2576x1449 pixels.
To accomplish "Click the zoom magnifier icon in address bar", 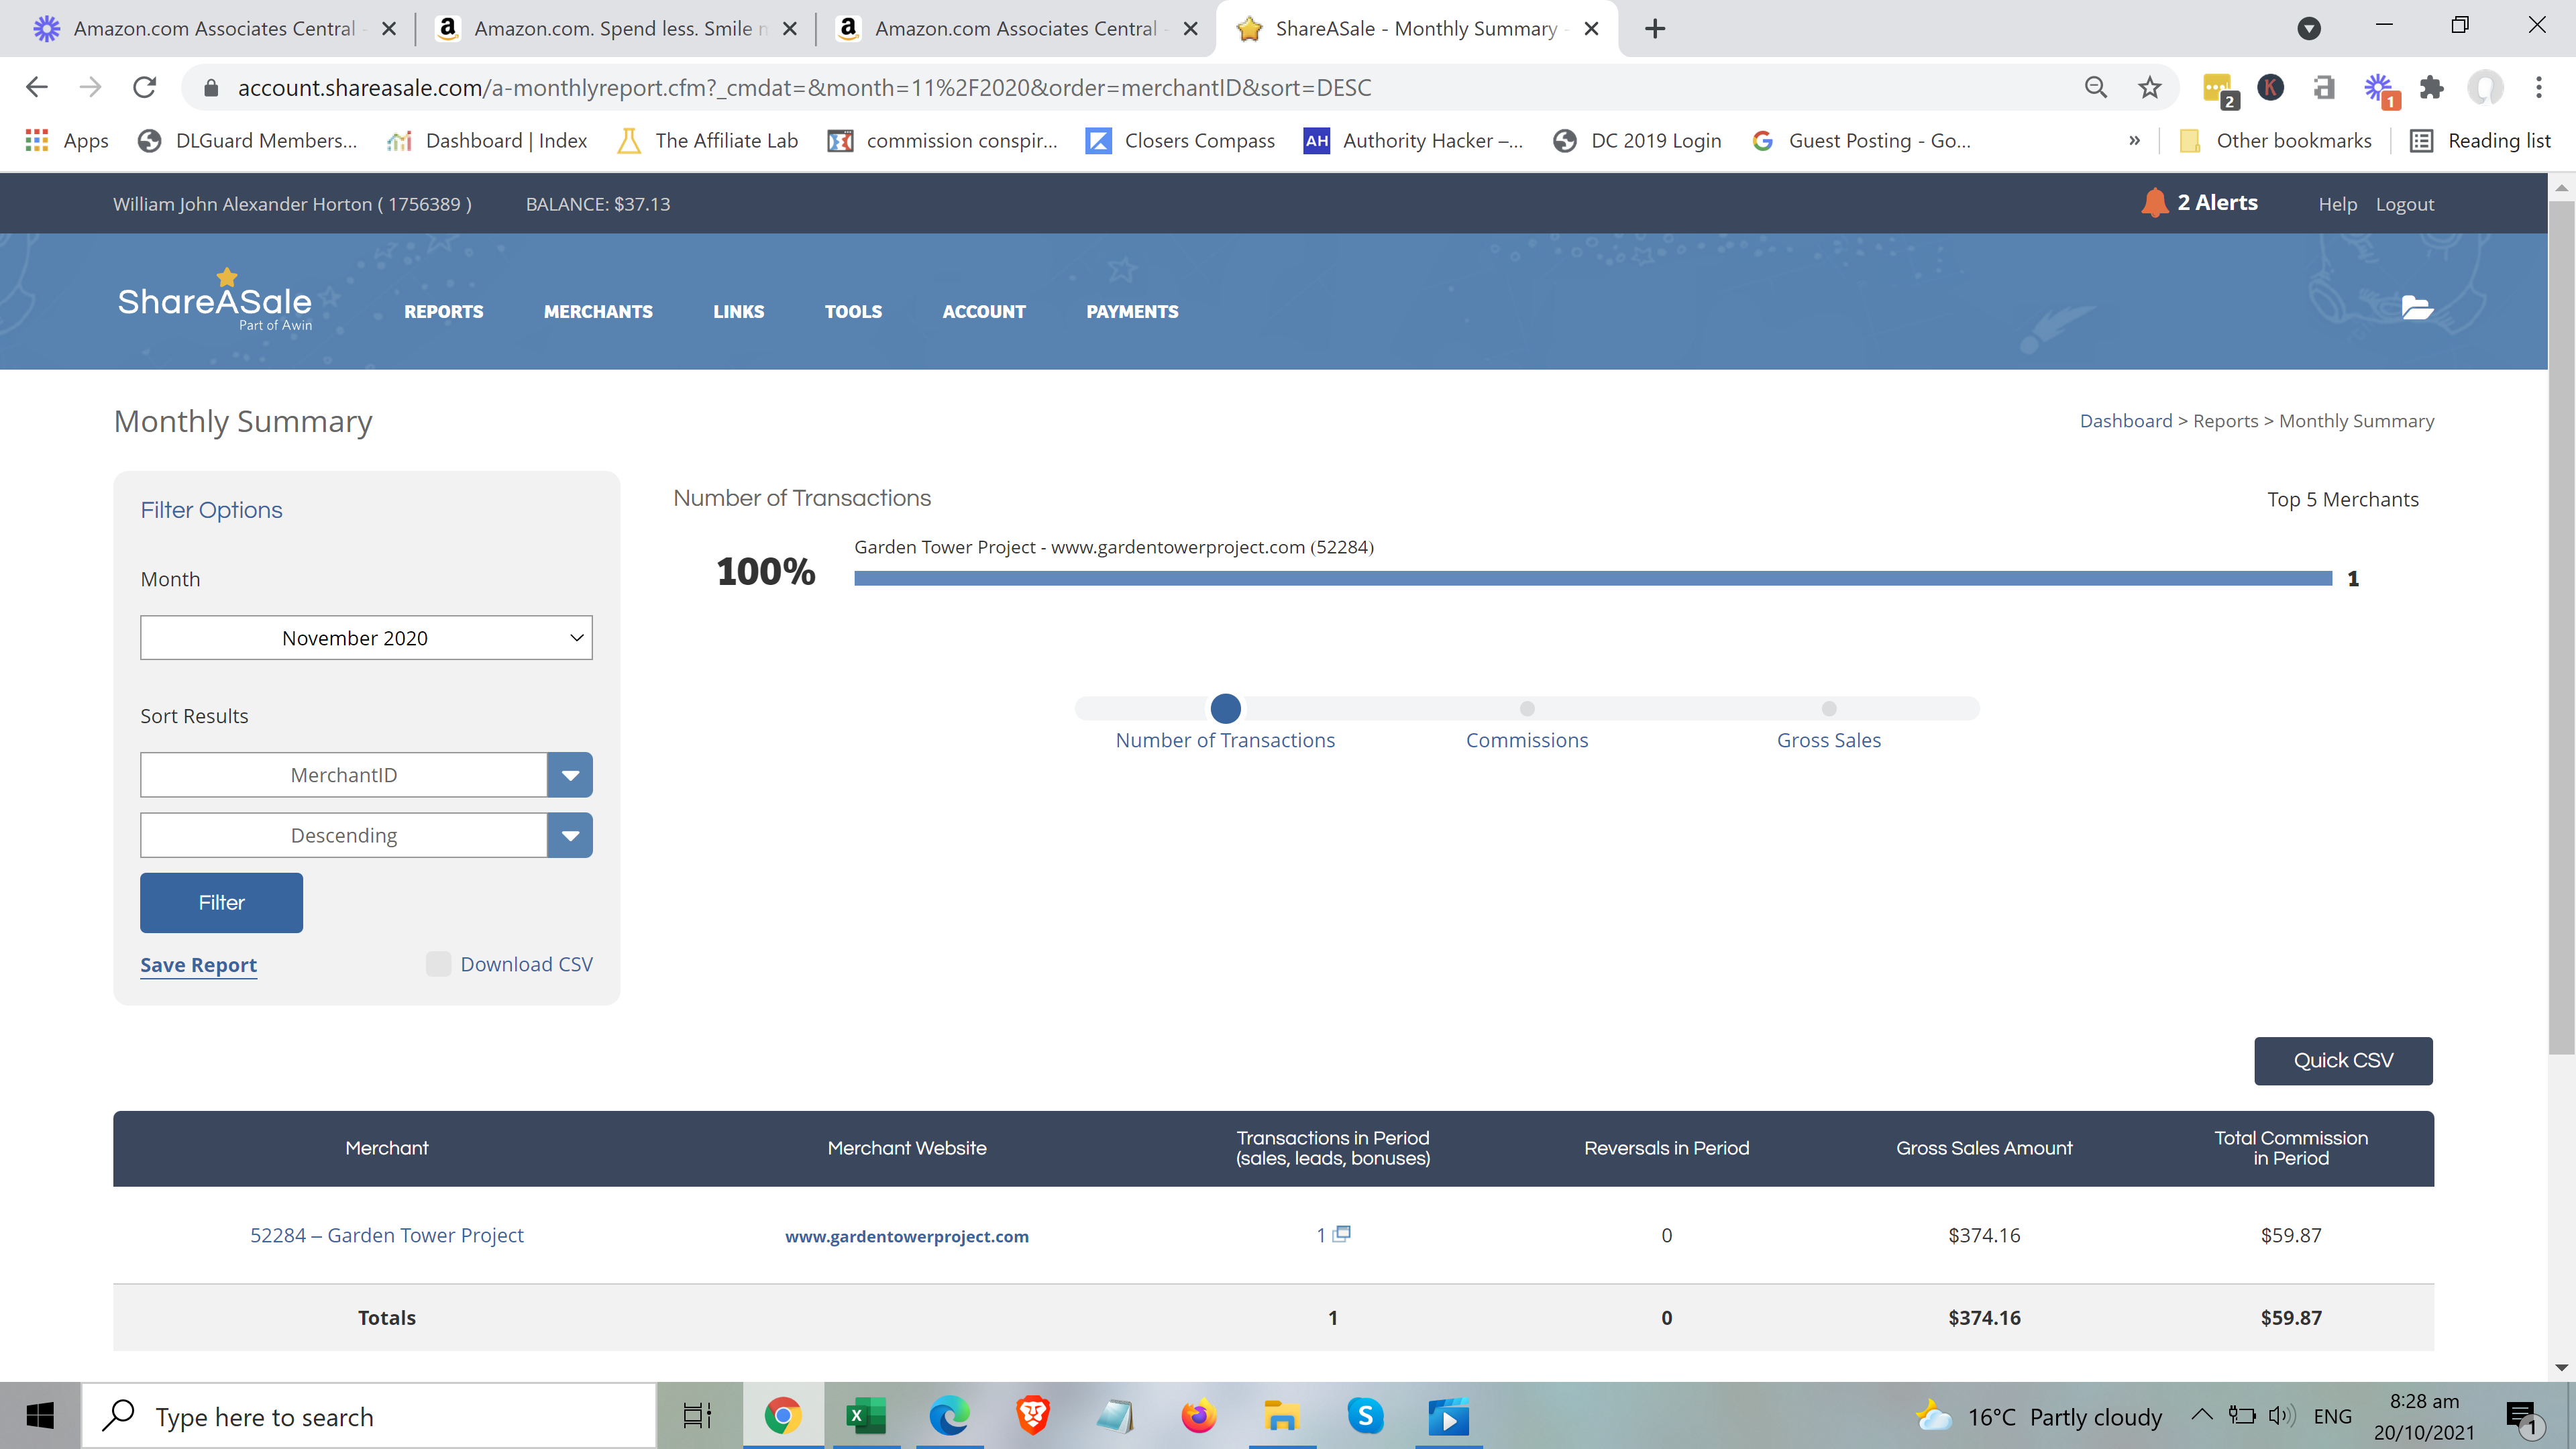I will click(x=2096, y=87).
